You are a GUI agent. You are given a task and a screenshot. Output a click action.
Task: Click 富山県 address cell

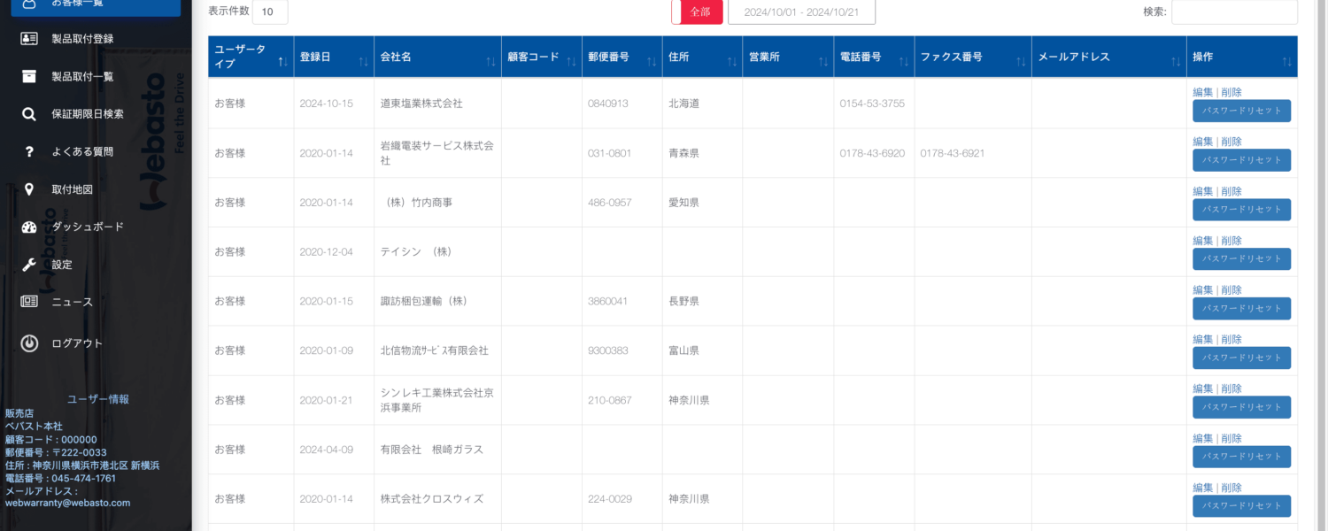click(702, 351)
